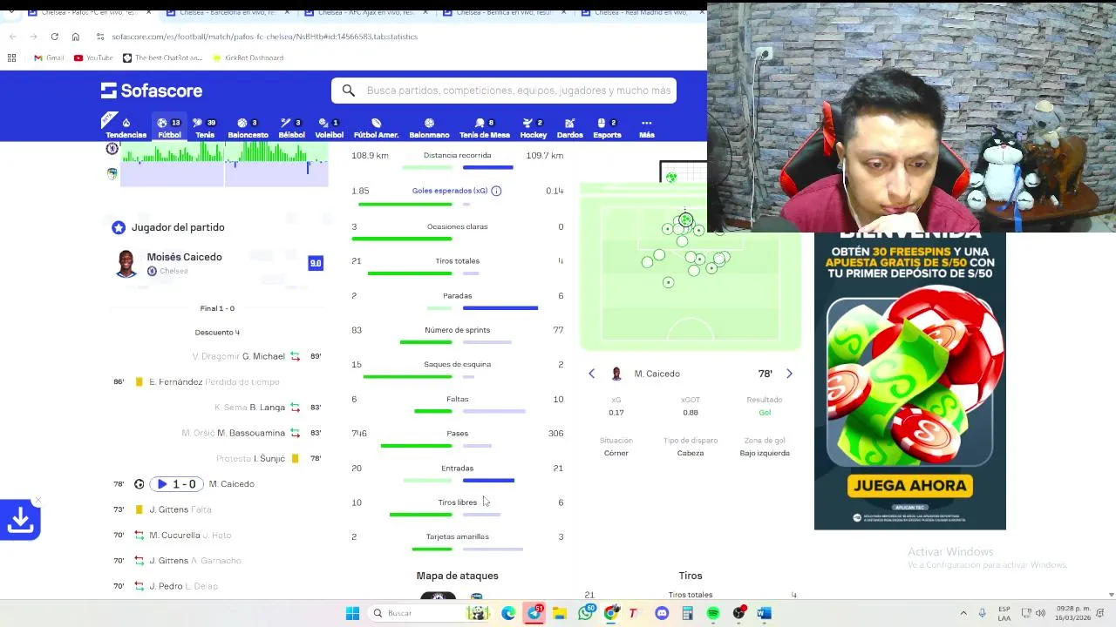Screen dimensions: 1116x627
Task: Click the xG info icon
Action: pos(496,191)
